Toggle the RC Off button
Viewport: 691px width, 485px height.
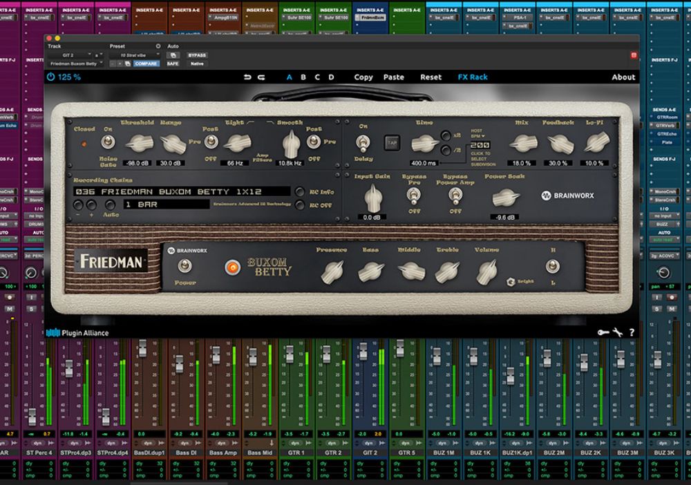[300, 205]
